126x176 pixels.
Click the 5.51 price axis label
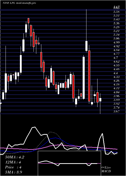tap(116, 16)
